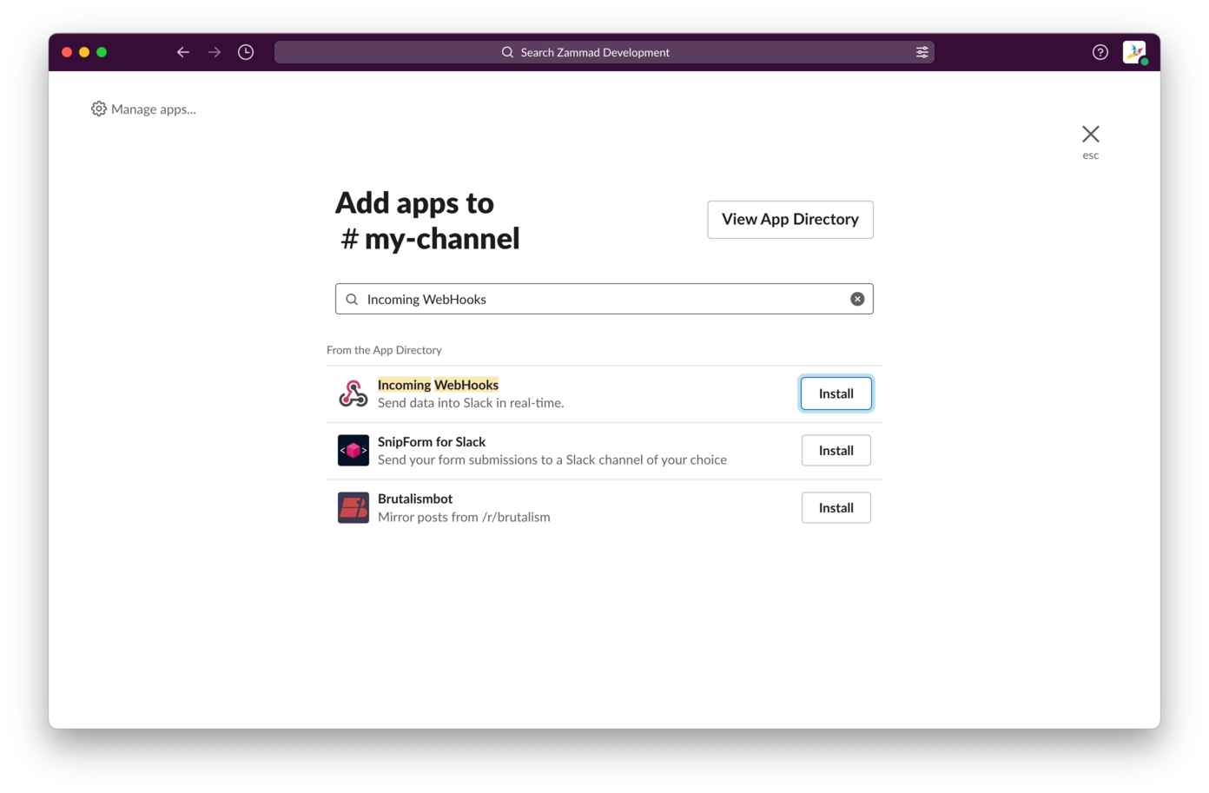Close the Add apps dialog with X
1209x793 pixels.
point(1091,134)
